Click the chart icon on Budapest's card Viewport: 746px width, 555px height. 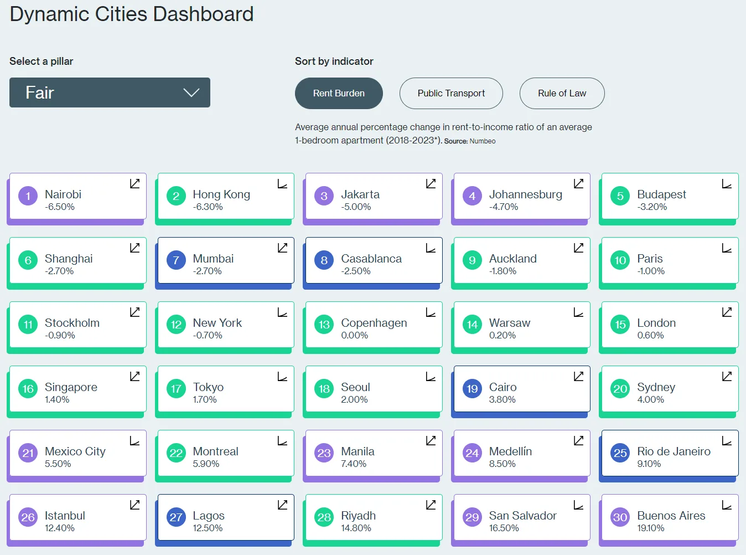click(727, 183)
